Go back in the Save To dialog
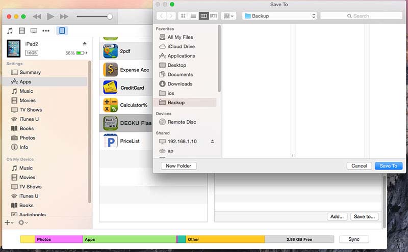 point(161,16)
